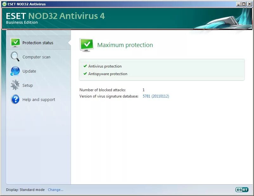Maximize the ESET NOD32 Antivirus window
The image size is (254, 196).
click(244, 4)
